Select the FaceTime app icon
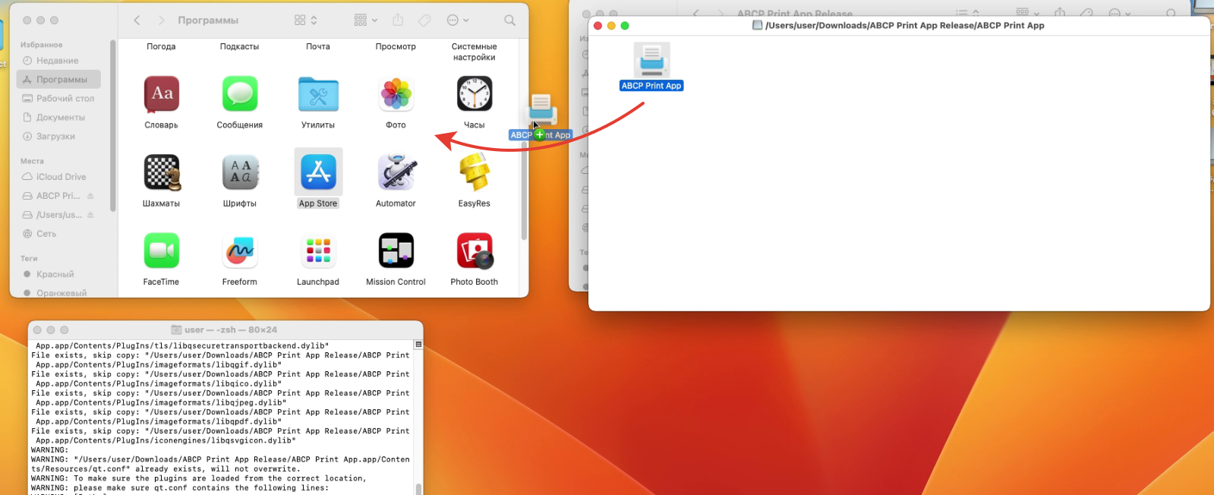The height and width of the screenshot is (495, 1214). (x=162, y=251)
